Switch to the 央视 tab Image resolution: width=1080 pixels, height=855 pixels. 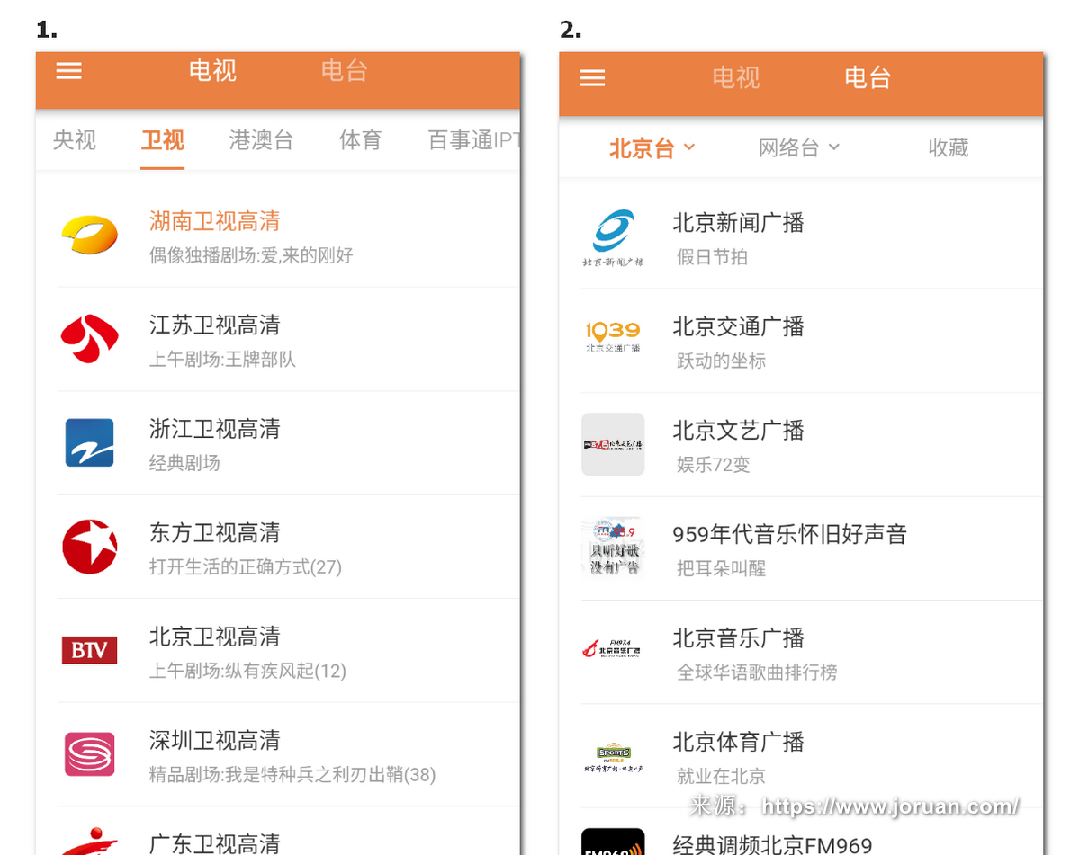pyautogui.click(x=75, y=140)
